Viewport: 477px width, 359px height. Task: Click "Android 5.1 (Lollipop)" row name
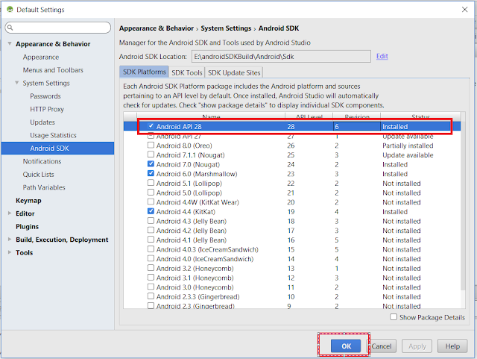pos(189,184)
